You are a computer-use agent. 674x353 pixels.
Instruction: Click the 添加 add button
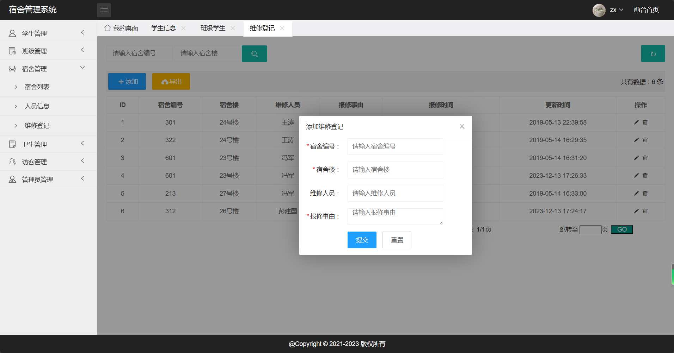point(127,82)
